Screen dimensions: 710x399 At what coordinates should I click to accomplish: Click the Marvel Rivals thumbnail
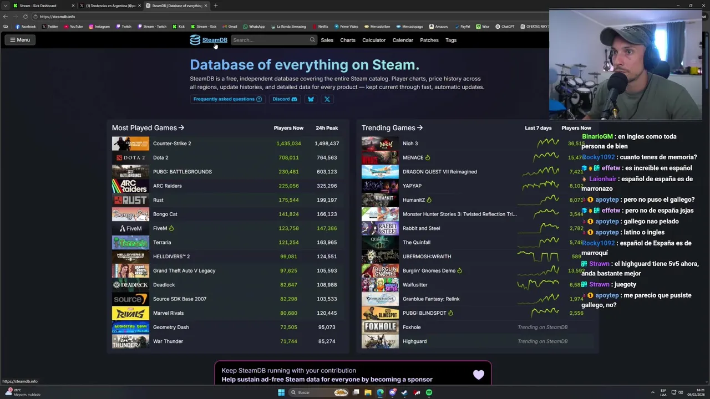coord(130,313)
